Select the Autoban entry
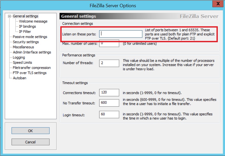Screen dimensions: 225x156 point(20,78)
